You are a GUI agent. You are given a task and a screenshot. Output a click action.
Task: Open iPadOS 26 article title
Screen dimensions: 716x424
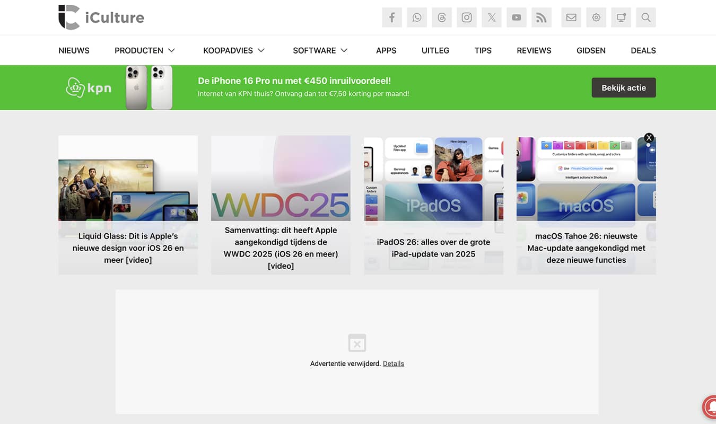[433, 248]
